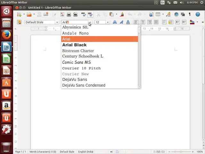This screenshot has height=154, width=205.
Task: Set Align Left
Action: tap(136, 22)
